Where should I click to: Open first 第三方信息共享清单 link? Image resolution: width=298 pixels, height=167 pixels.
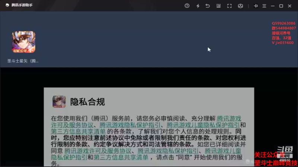[78, 132]
